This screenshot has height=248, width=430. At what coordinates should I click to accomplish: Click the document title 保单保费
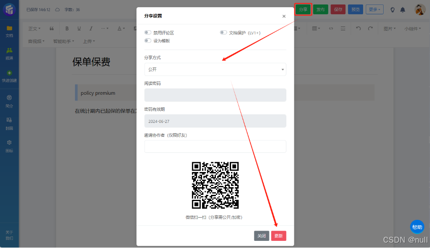[x=91, y=62]
